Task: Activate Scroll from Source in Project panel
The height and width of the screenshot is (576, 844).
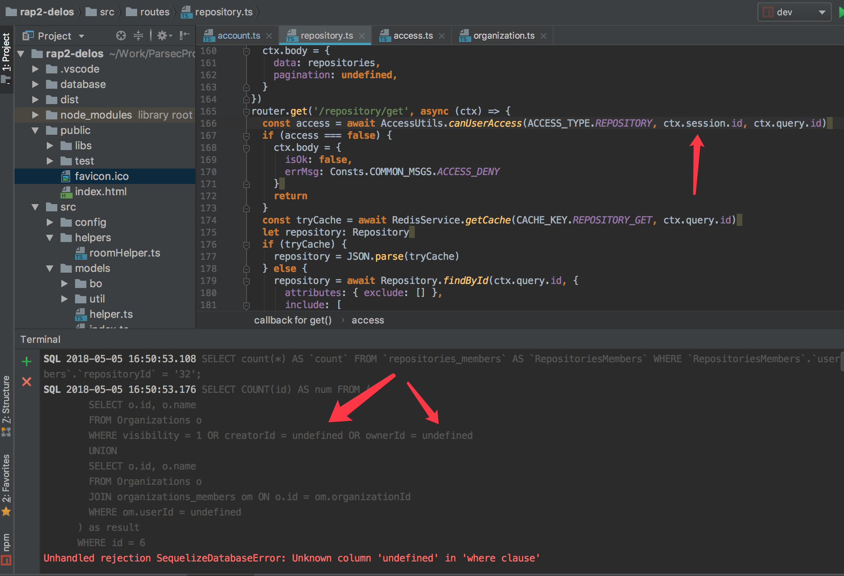Action: [x=121, y=35]
